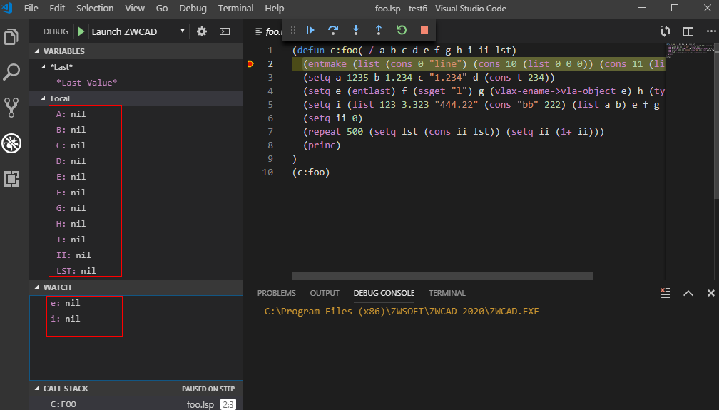The image size is (719, 410).
Task: Open the Explorer view in activity bar
Action: pos(11,36)
